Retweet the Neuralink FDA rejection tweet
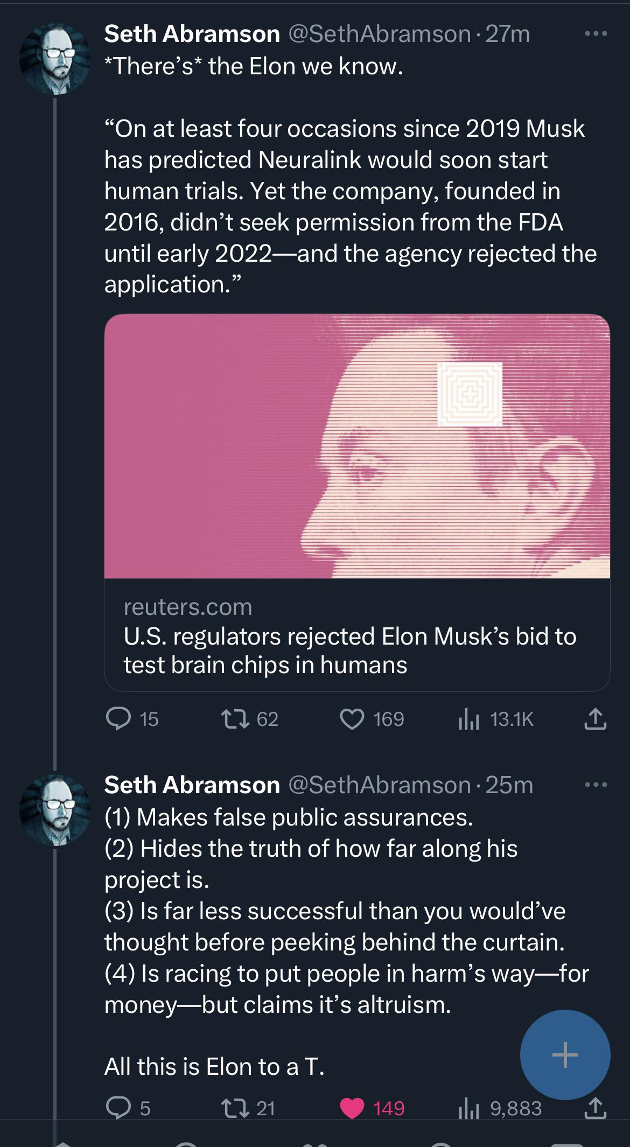 [x=235, y=719]
